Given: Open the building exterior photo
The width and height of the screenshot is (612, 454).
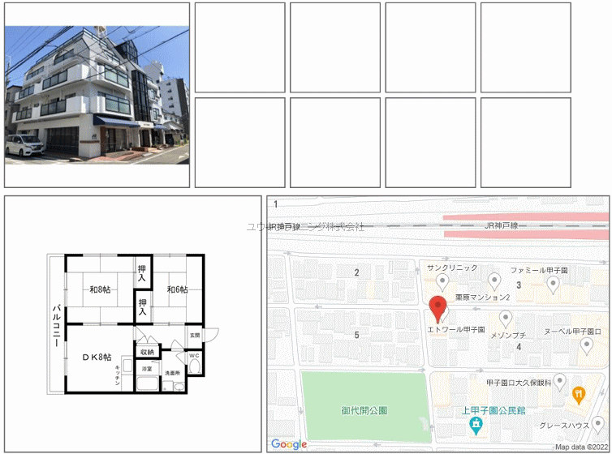Looking at the screenshot, I should 97,95.
